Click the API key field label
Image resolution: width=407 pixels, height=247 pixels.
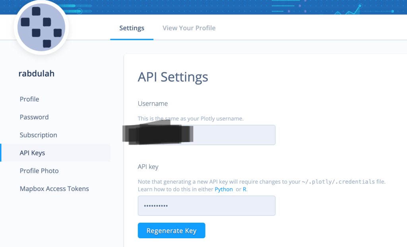click(148, 167)
